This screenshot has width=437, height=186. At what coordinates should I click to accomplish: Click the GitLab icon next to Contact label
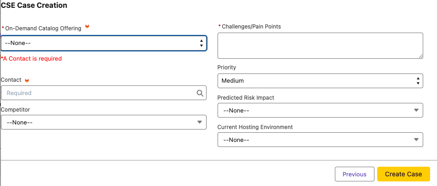point(27,80)
